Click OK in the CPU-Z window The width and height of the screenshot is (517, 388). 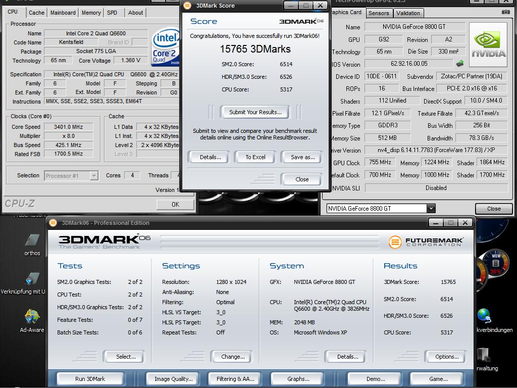coord(175,205)
